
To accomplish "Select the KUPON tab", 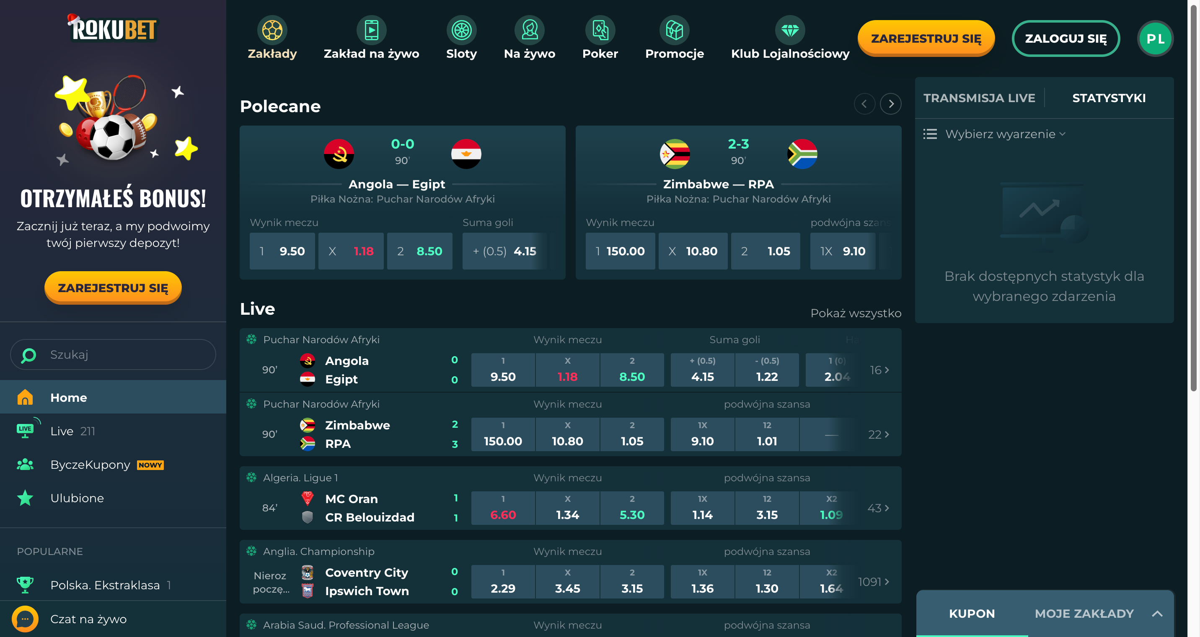I will 972,614.
